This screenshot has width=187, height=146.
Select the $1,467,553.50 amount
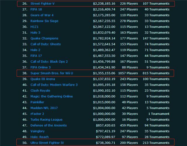(x=104, y=56)
